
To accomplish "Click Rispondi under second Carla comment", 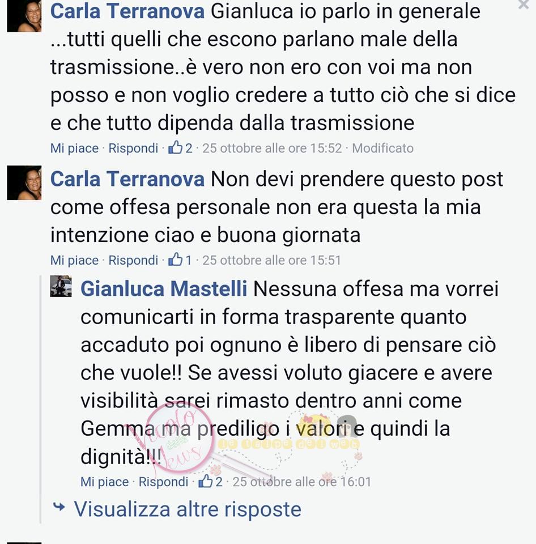I will point(133,261).
